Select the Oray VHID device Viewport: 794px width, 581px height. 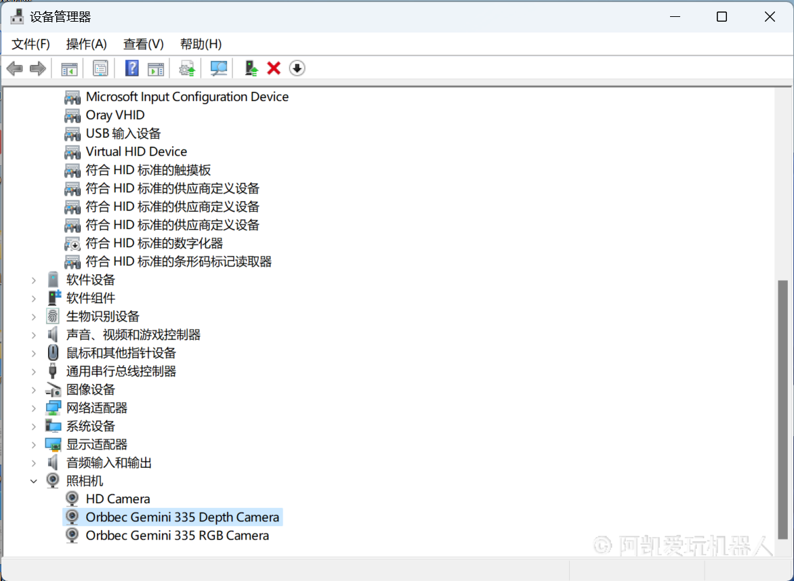pos(114,115)
